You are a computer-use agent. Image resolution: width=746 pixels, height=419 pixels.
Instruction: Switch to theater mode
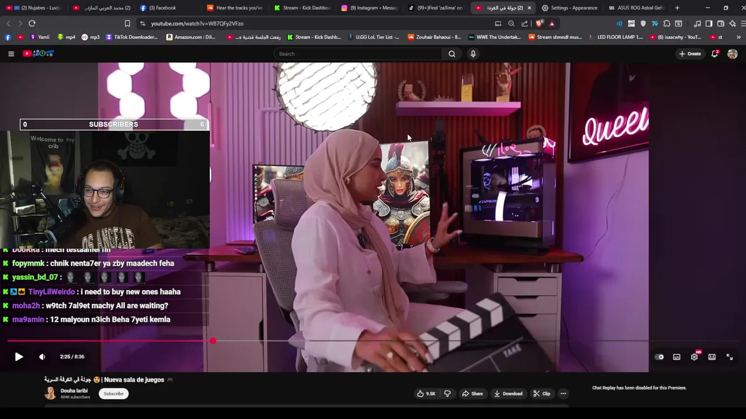click(x=712, y=357)
